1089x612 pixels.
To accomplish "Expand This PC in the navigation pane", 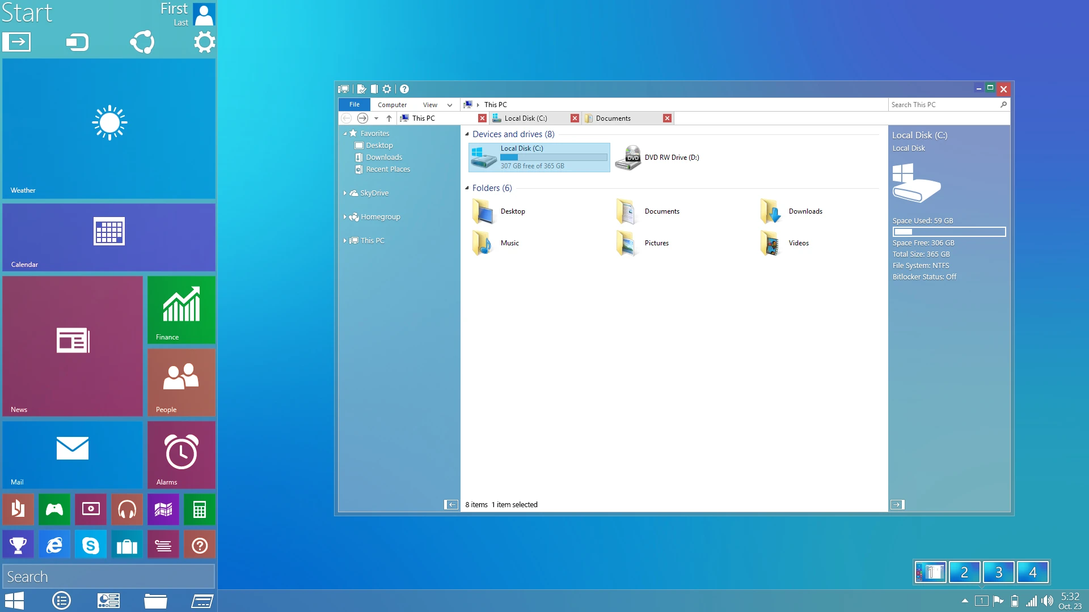I will tap(345, 240).
